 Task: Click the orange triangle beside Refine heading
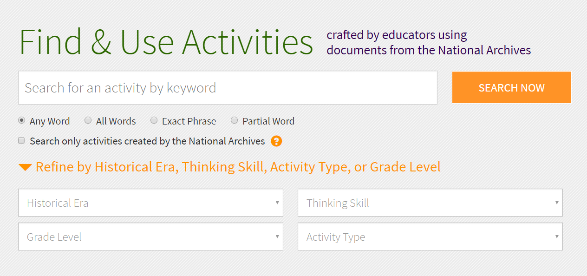(x=25, y=167)
